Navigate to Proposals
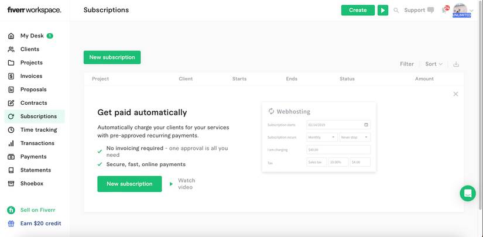The image size is (483, 237). (33, 90)
